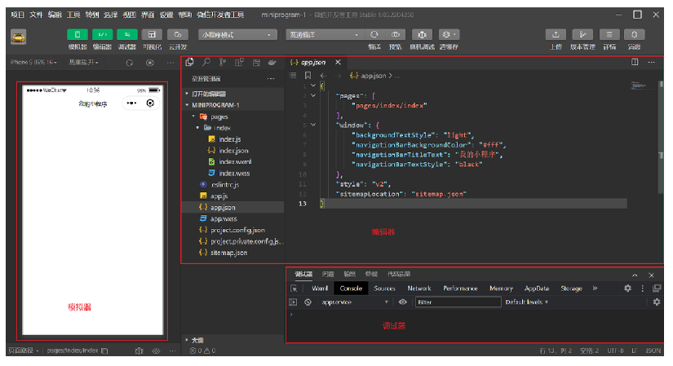Open the 云开发 cloud development console

177,34
